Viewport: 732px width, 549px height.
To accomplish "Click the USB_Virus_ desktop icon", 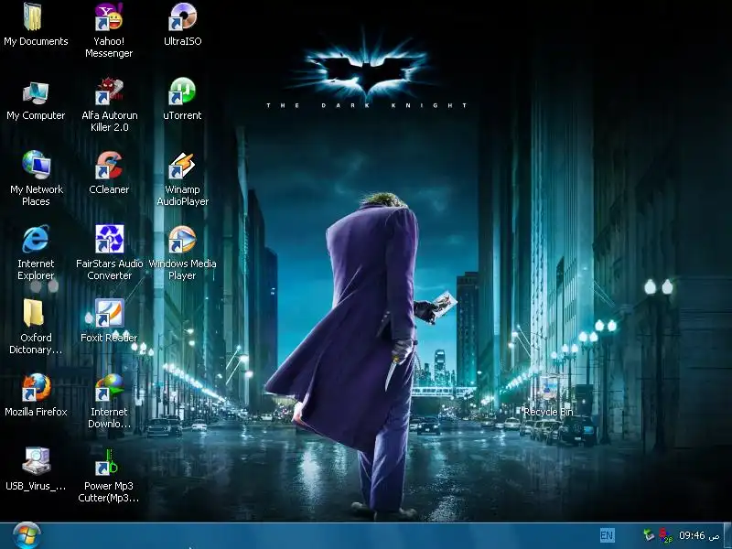I will [36, 461].
